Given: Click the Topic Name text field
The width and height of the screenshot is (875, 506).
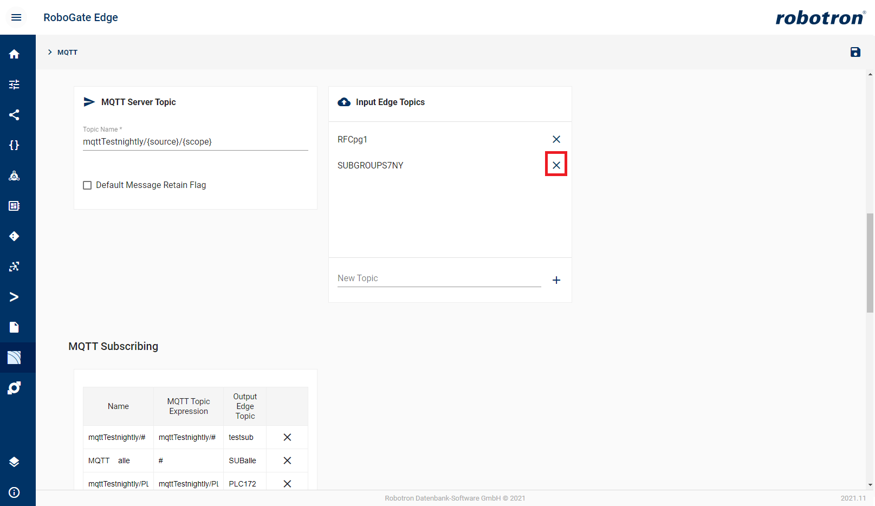Looking at the screenshot, I should pyautogui.click(x=195, y=142).
